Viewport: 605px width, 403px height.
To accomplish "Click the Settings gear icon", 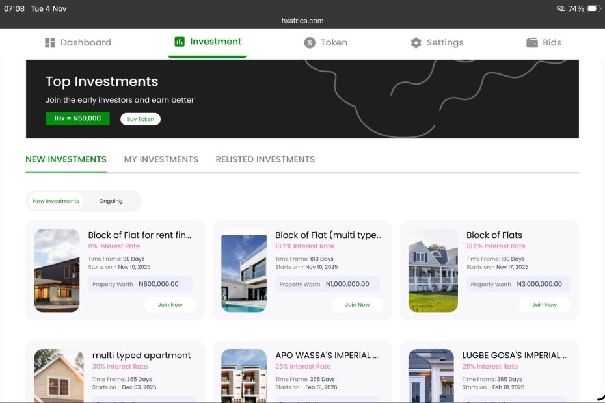I will [x=416, y=43].
